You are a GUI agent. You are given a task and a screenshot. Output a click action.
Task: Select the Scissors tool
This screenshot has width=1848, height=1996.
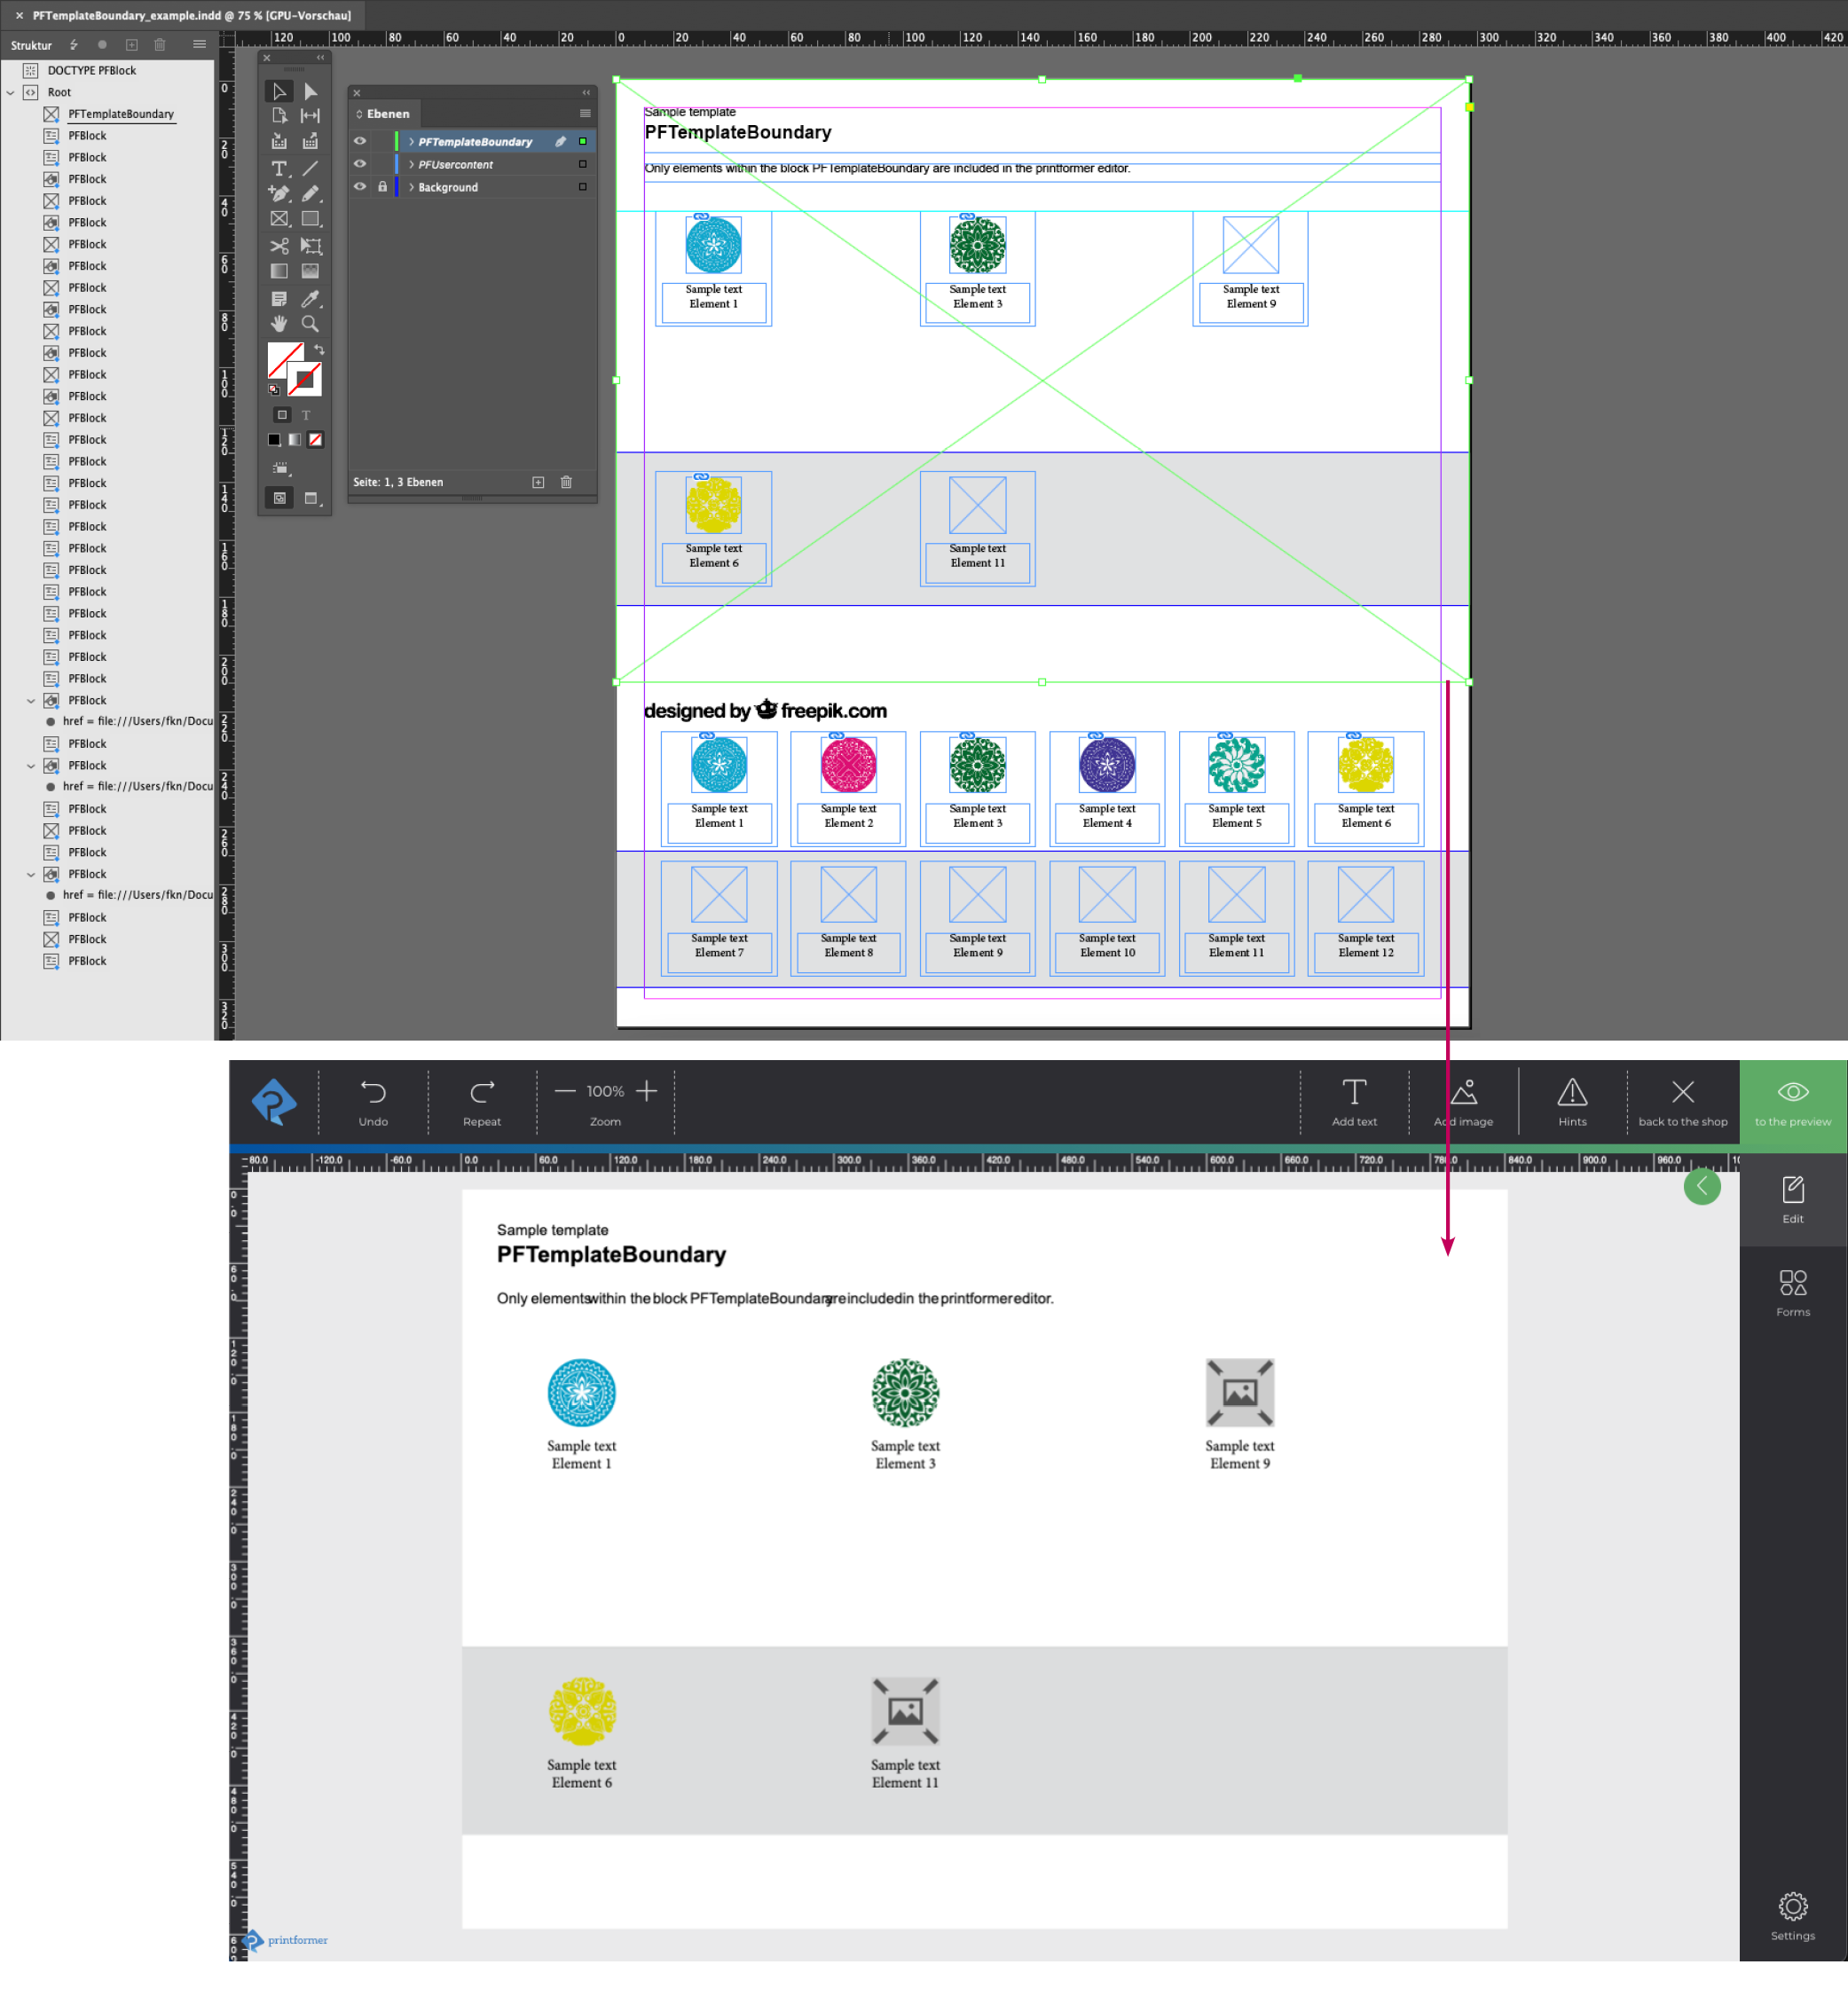pos(279,245)
